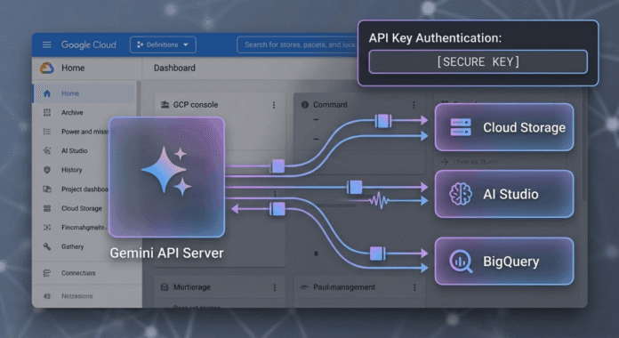Click the Commant info icon
Image resolution: width=619 pixels, height=338 pixels.
(305, 105)
